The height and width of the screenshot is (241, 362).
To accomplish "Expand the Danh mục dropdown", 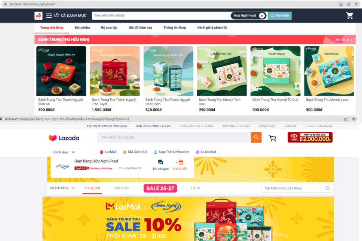I will pyautogui.click(x=64, y=152).
